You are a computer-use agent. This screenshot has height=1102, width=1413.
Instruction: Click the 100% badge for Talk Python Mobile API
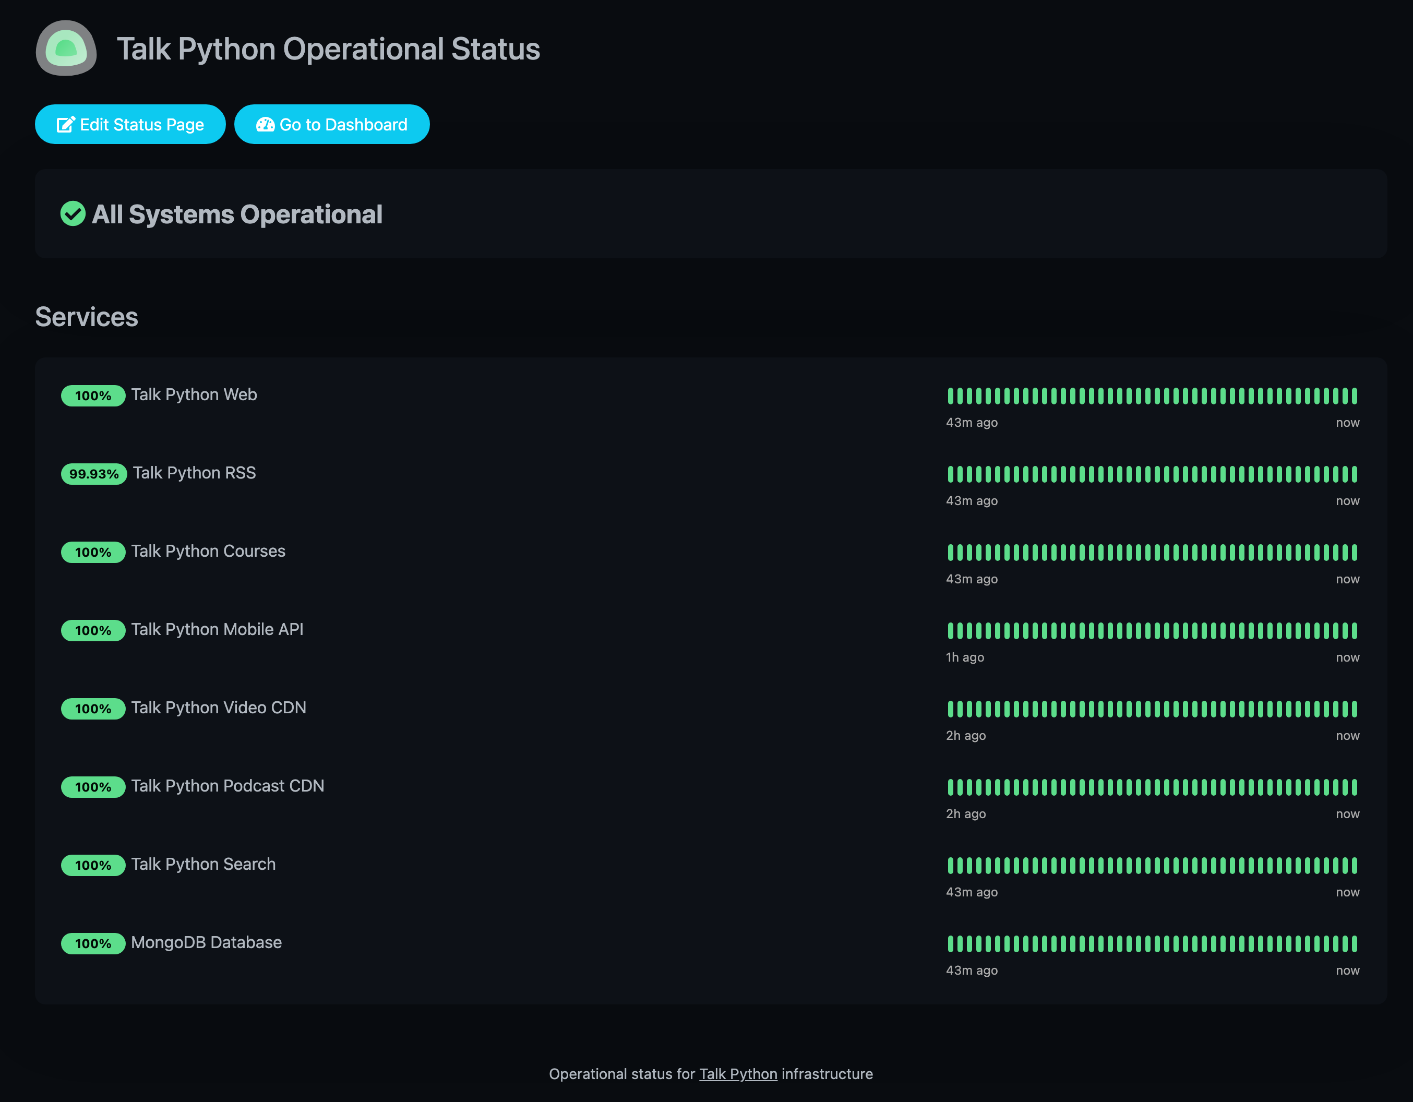pos(93,630)
